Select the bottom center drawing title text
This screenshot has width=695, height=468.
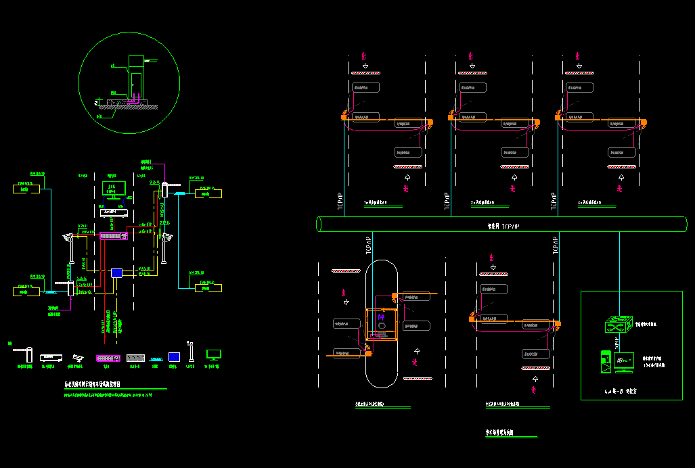tap(499, 431)
